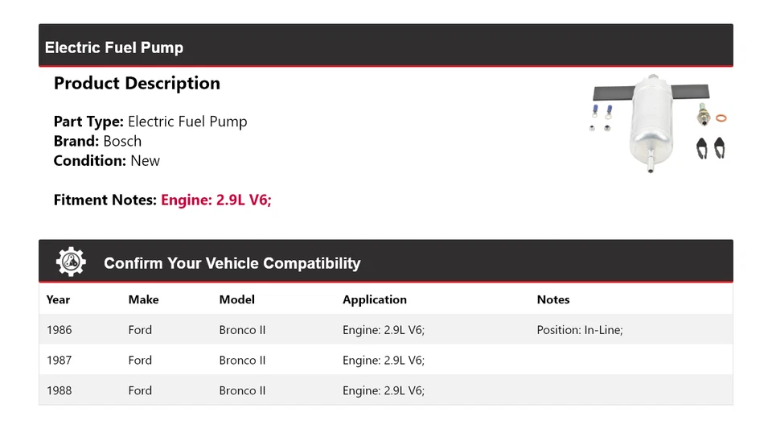The image size is (772, 429).
Task: Click the left blue ring terminal connector
Action: (x=595, y=109)
